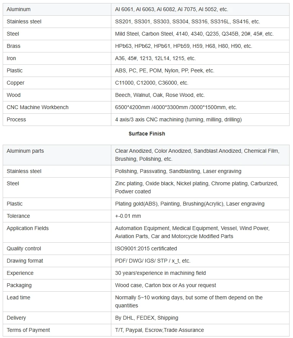This screenshot has width=293, height=338.
Task: Click the Aluminum materials row label
Action: click(18, 9)
